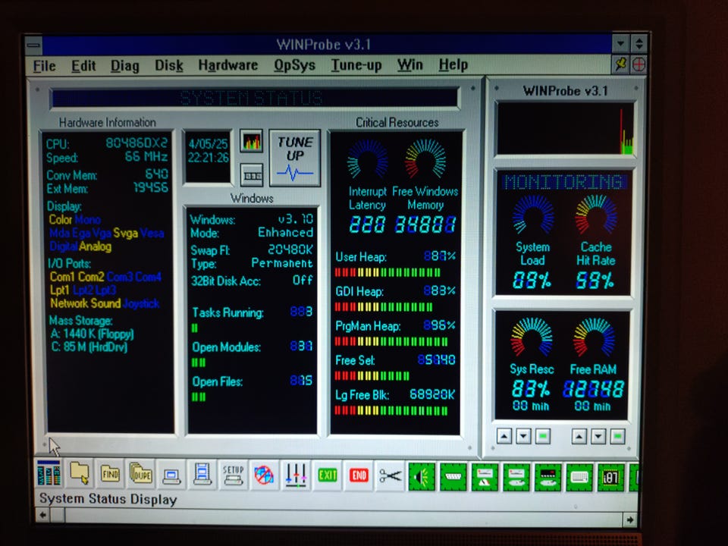The height and width of the screenshot is (546, 728).
Task: Open the system status bars icon in bottom toolbar
Action: (49, 473)
